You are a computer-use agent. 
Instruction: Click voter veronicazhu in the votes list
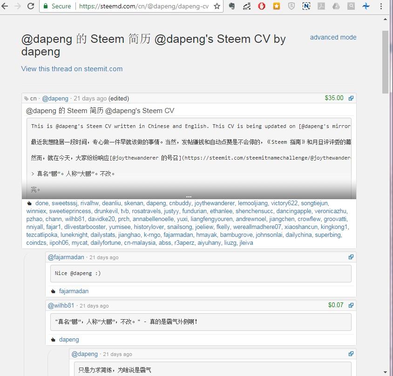[x=330, y=211]
